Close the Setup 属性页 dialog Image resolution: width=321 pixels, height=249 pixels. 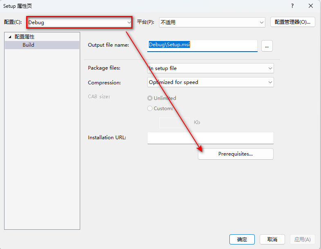click(x=311, y=6)
